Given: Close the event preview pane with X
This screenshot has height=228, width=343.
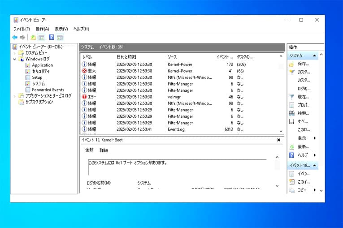Looking at the screenshot, I should pos(278,140).
